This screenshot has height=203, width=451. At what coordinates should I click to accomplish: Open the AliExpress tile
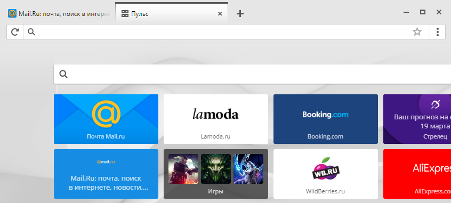click(x=417, y=174)
